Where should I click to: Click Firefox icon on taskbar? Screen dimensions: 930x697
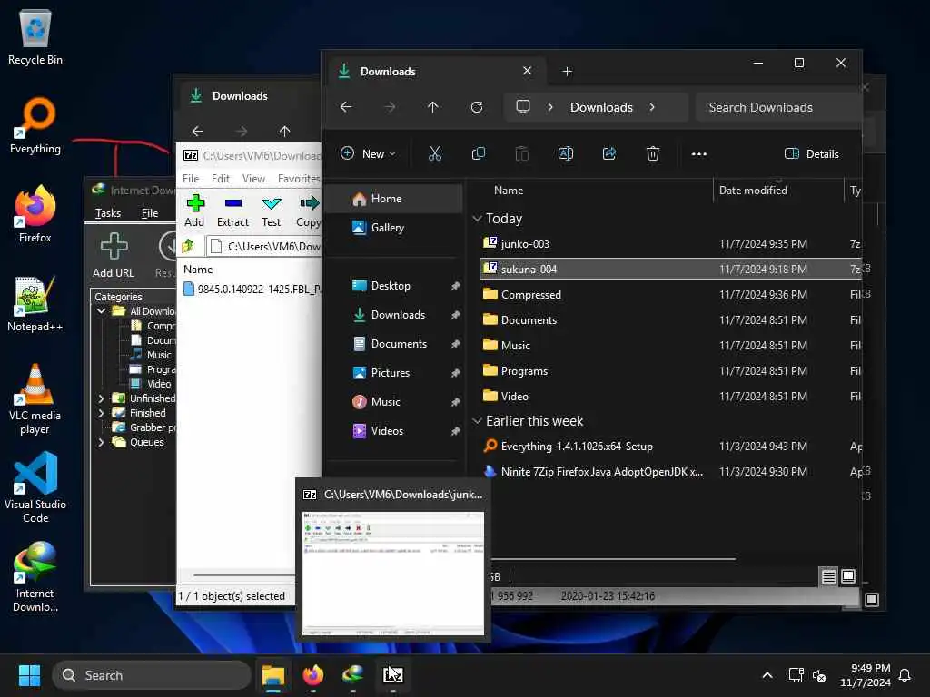(313, 675)
